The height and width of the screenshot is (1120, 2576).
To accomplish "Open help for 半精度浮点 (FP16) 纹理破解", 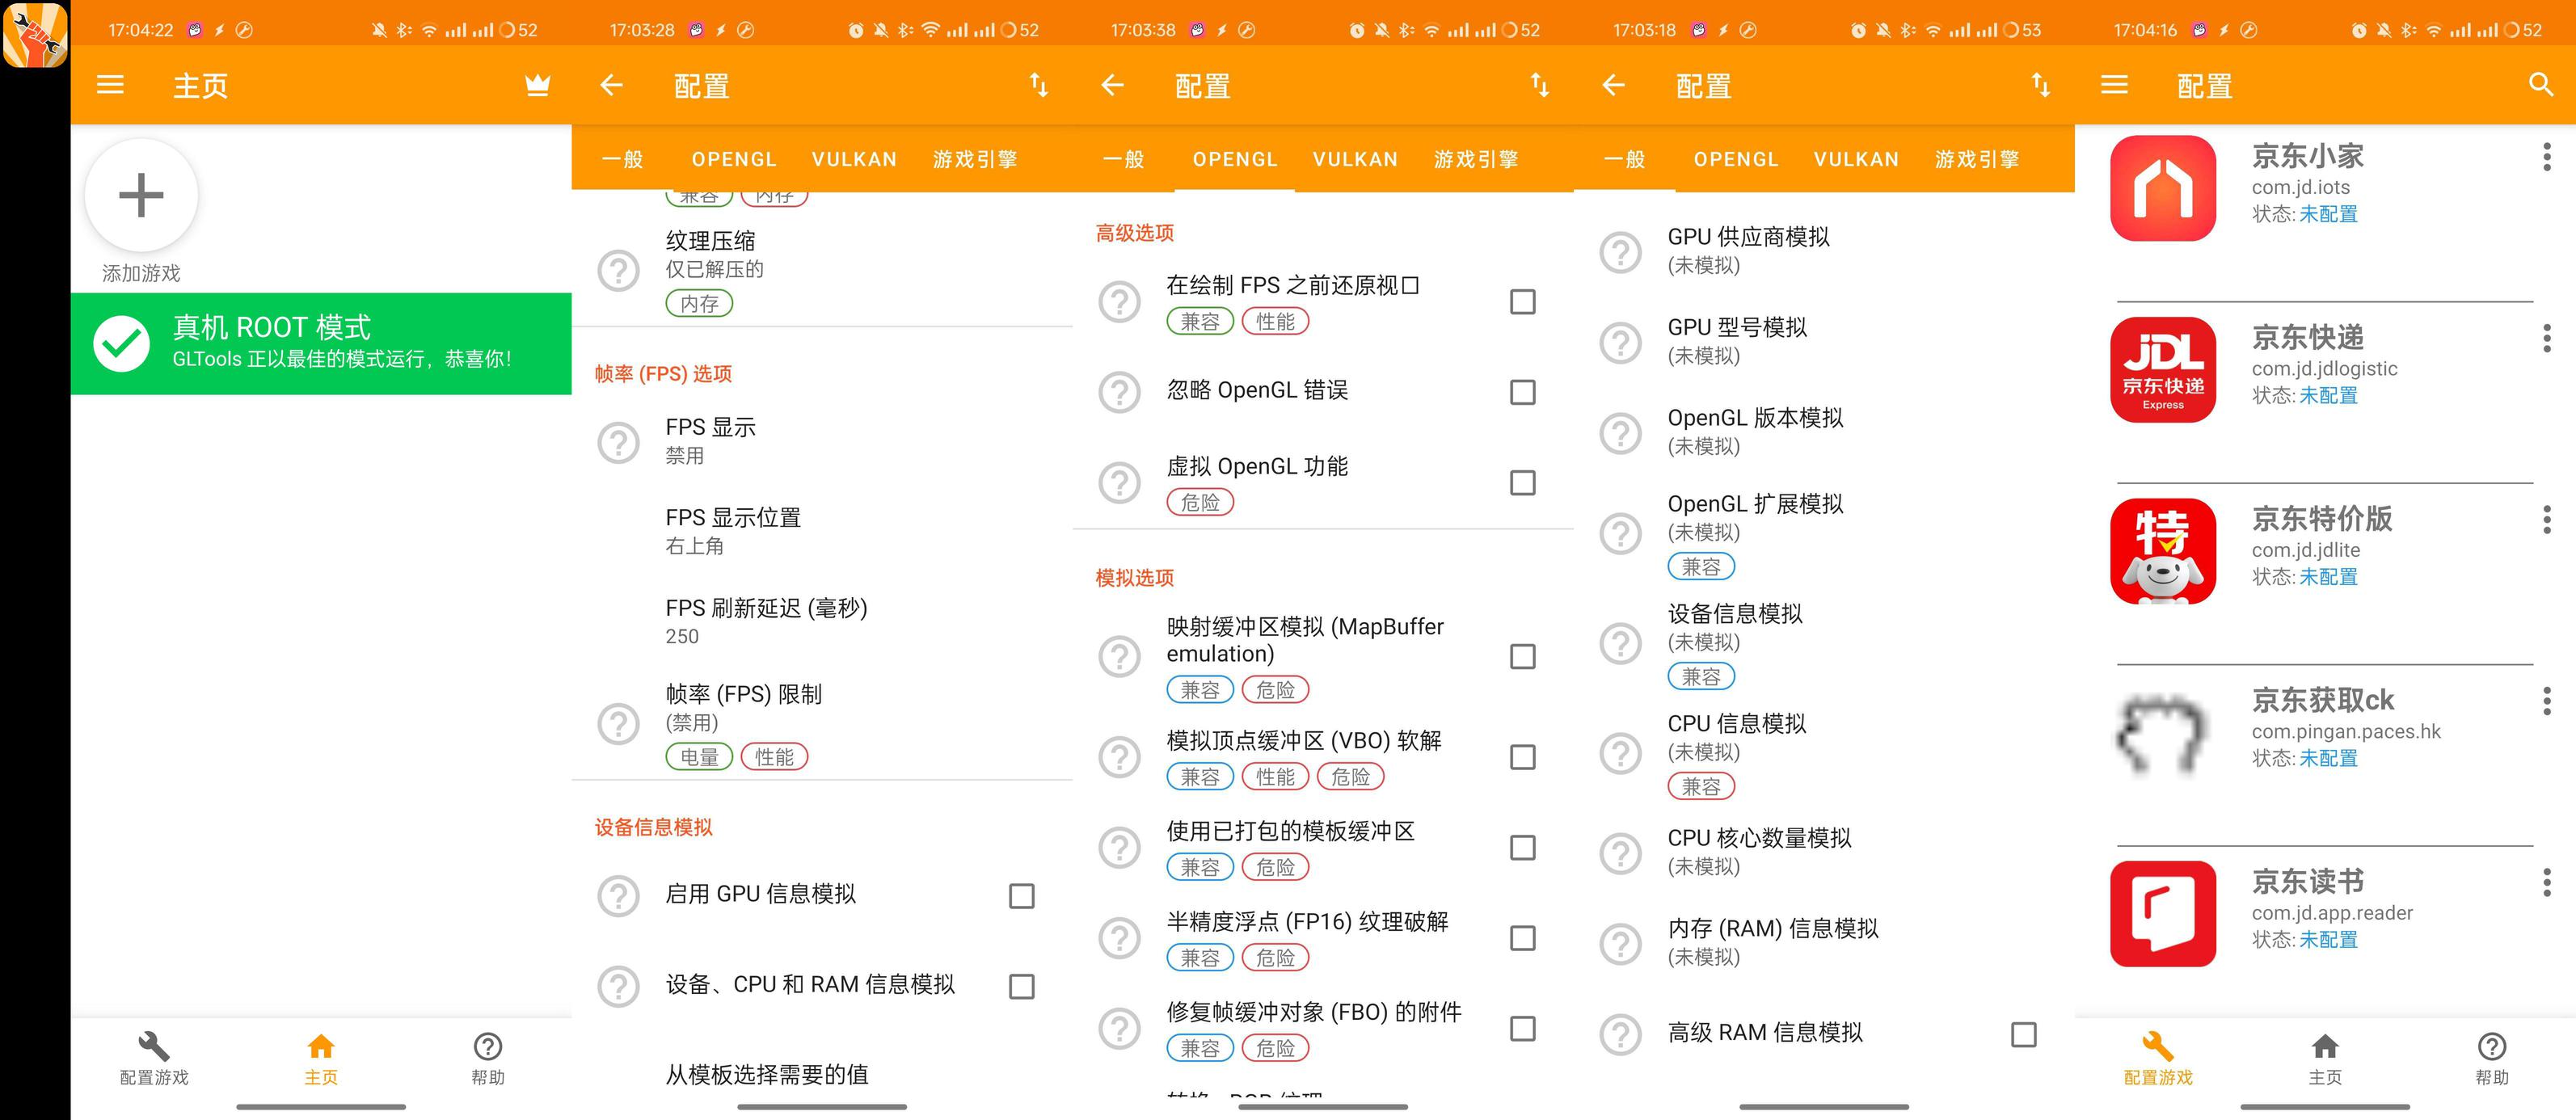I will [x=1119, y=938].
